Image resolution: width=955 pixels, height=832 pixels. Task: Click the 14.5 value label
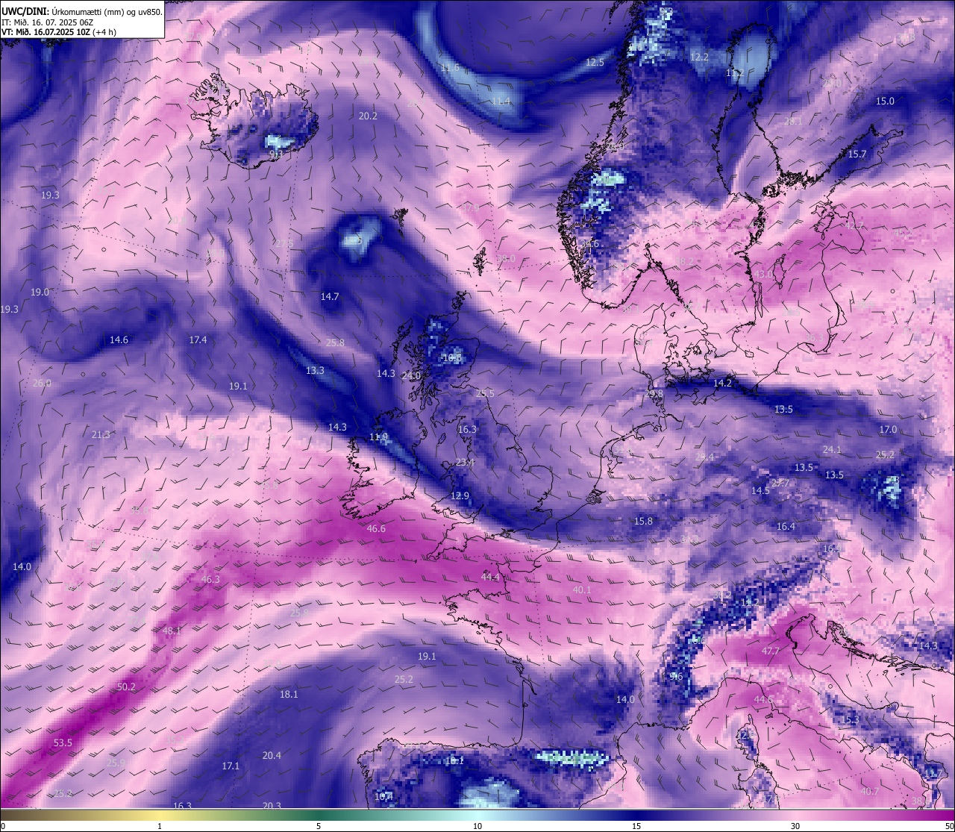[x=760, y=490]
